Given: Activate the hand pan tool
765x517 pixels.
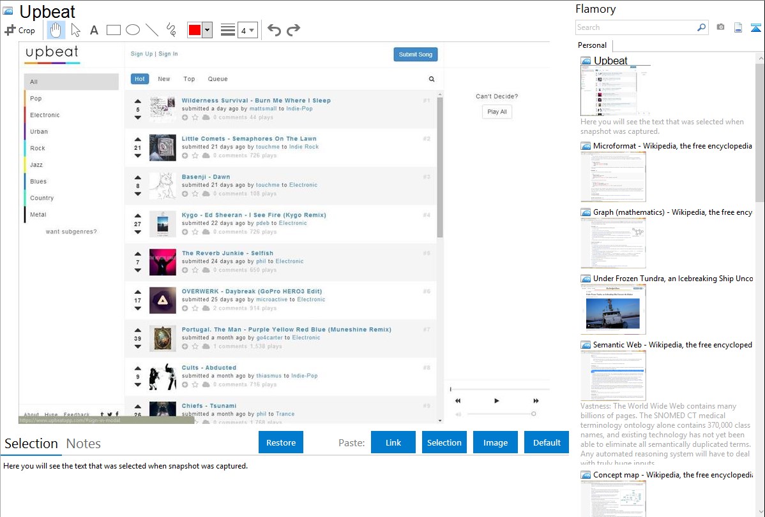Looking at the screenshot, I should click(x=56, y=30).
